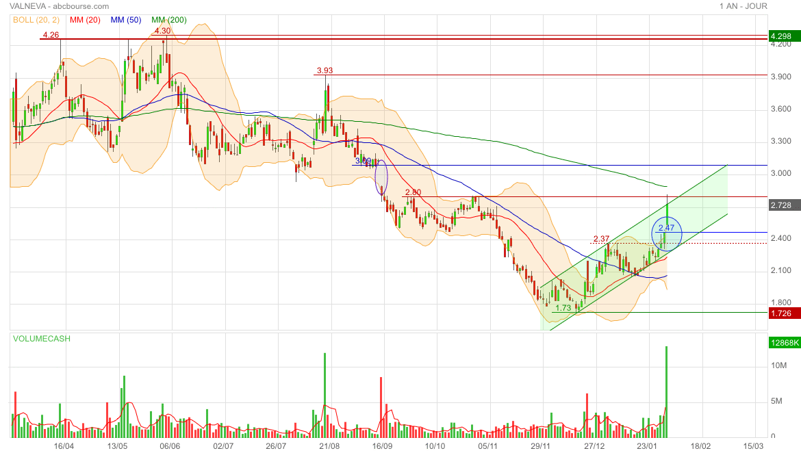Screen dimensions: 801x453
Task: Click the 06/06 date axis label
Action: [170, 446]
